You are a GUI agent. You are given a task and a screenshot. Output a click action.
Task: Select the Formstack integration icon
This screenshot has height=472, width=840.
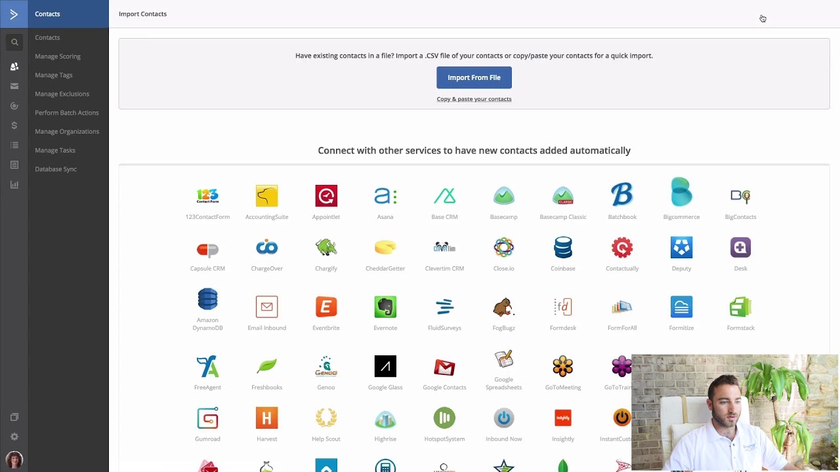coord(740,307)
